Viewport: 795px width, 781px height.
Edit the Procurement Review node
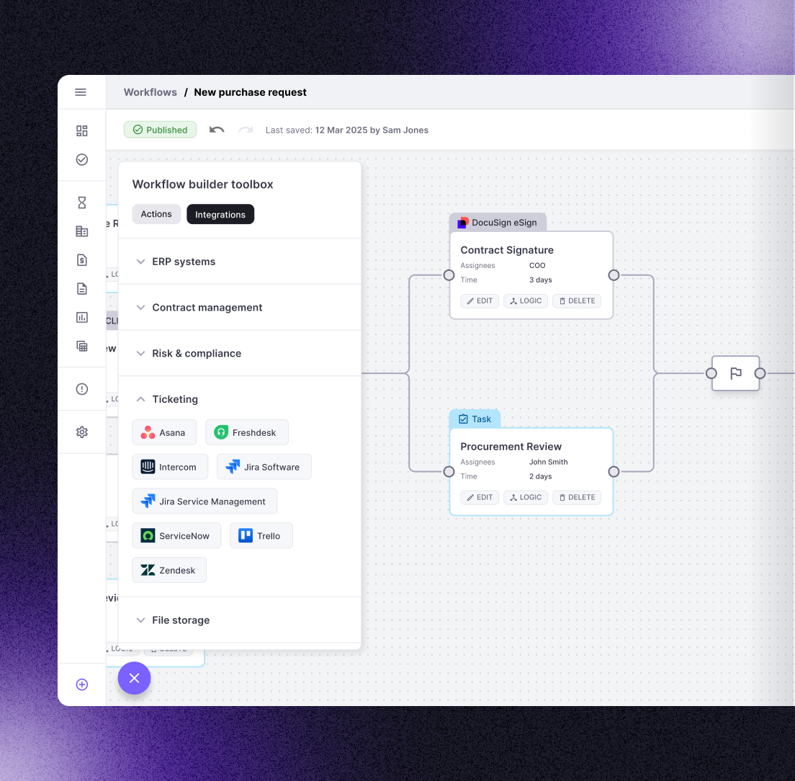pyautogui.click(x=480, y=498)
